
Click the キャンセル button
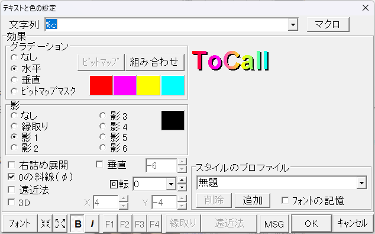coord(353,224)
